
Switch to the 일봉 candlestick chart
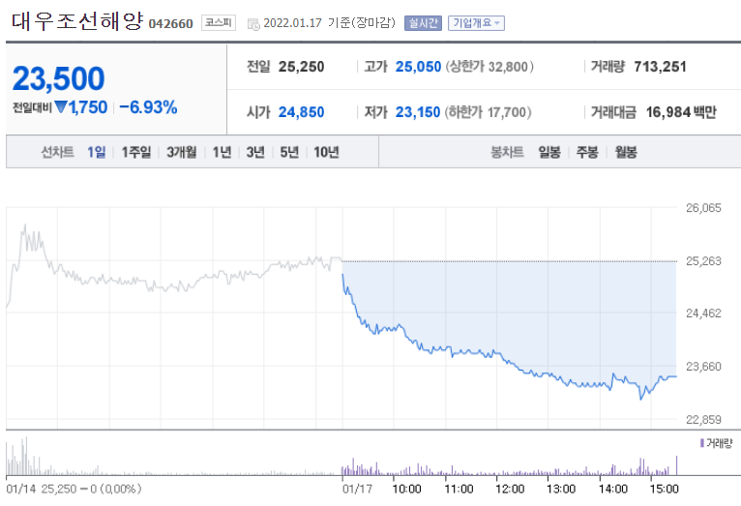[549, 152]
